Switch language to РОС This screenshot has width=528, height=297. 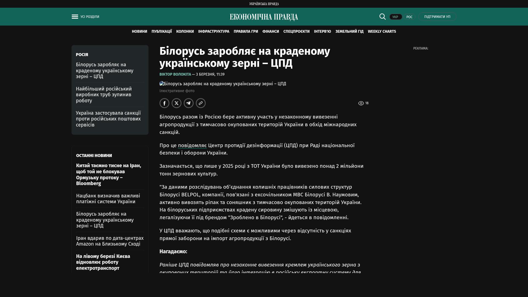[409, 17]
